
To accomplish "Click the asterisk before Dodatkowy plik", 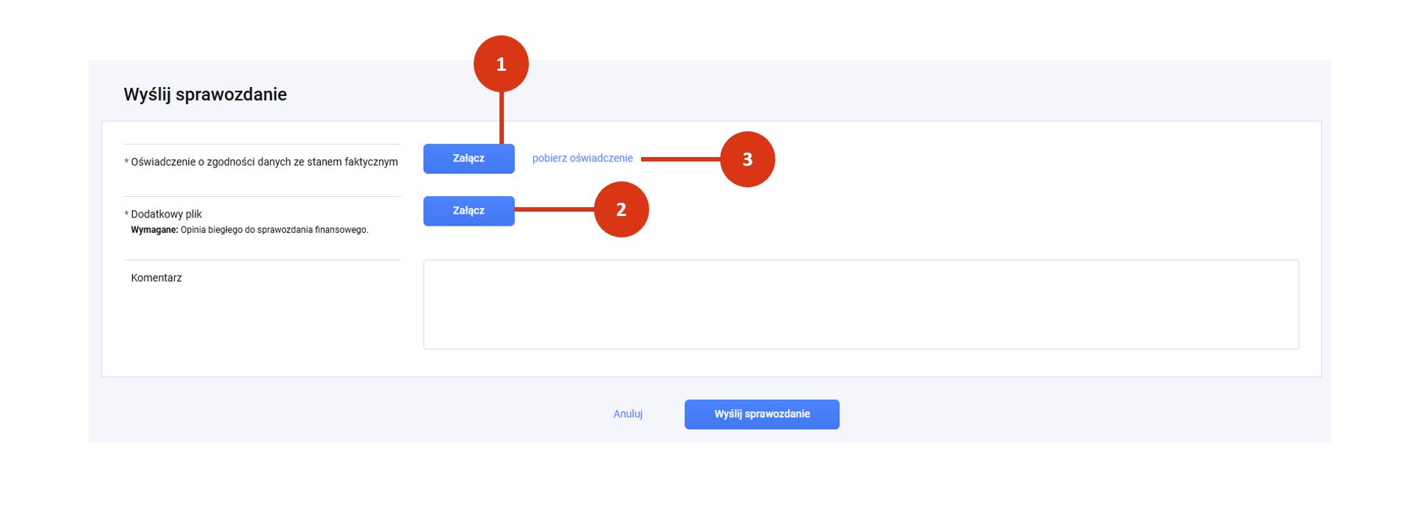I will click(126, 215).
